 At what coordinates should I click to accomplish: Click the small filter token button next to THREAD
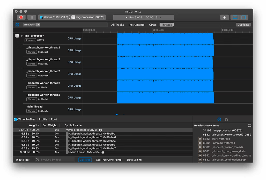click(38, 25)
